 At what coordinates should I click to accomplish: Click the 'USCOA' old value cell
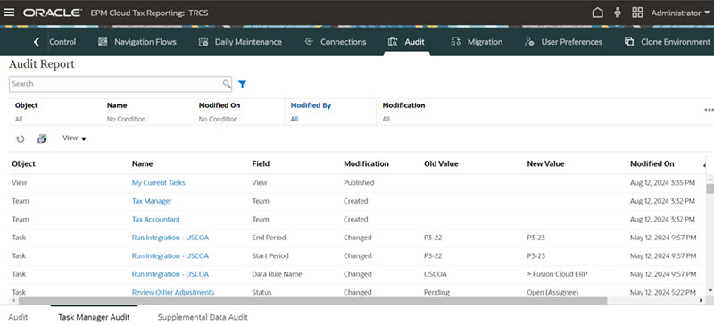436,274
